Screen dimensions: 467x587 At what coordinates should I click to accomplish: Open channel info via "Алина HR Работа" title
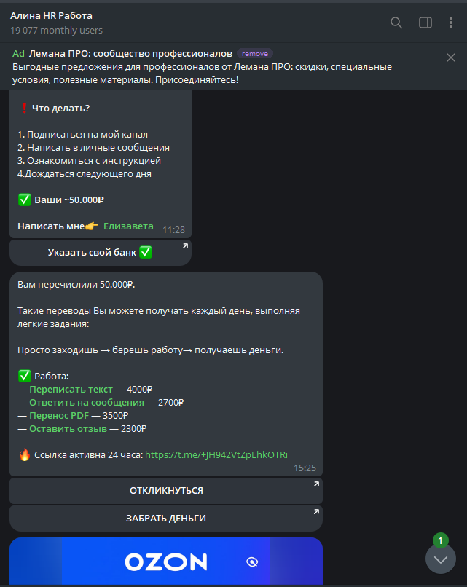pos(51,15)
